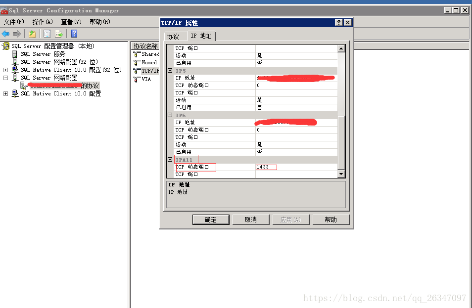472x308 pixels.
Task: Click the Back arrow toolbar icon
Action: tap(5, 34)
